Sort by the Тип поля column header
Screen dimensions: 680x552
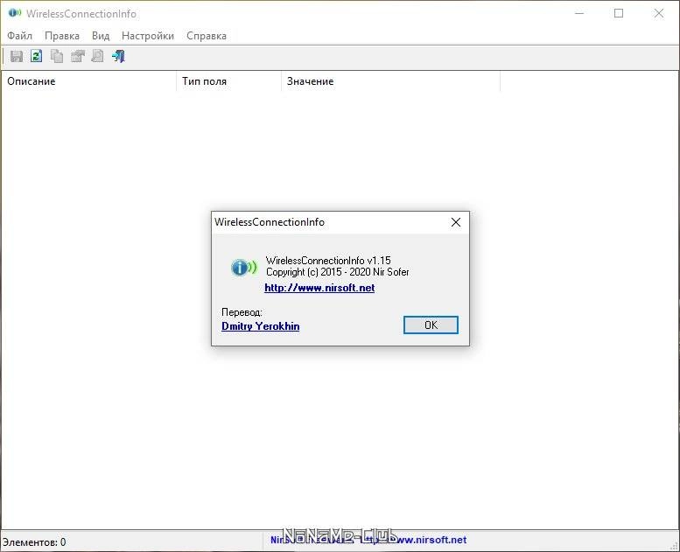coord(229,81)
